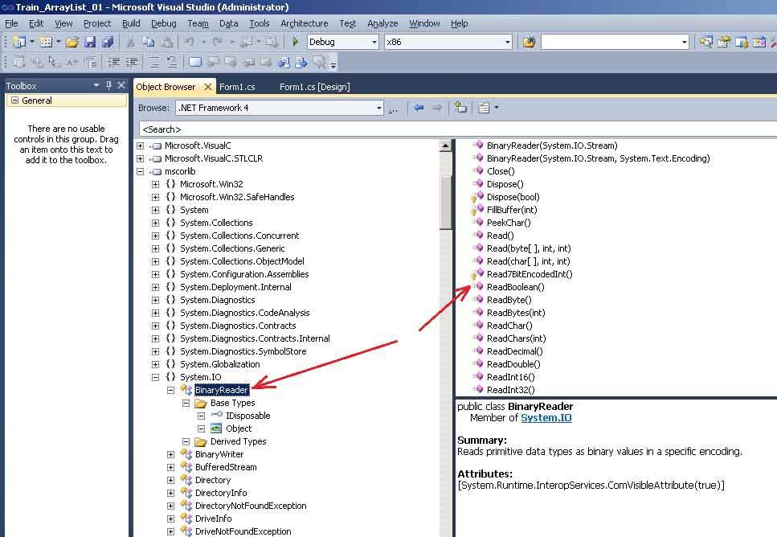The image size is (777, 537).
Task: Click the Find in Files folder icon
Action: click(530, 42)
